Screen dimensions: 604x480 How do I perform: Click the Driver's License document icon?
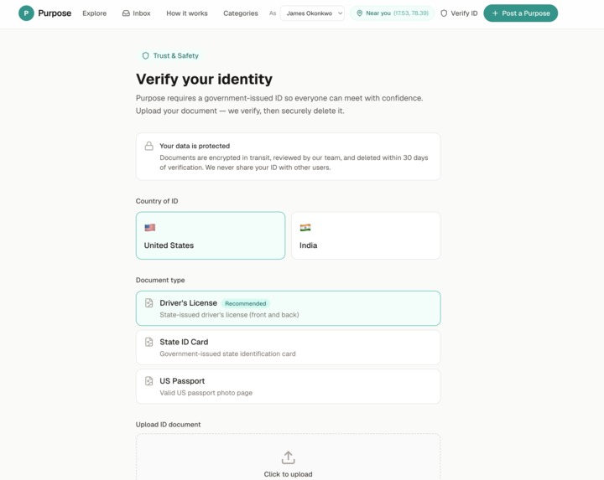[x=149, y=303]
